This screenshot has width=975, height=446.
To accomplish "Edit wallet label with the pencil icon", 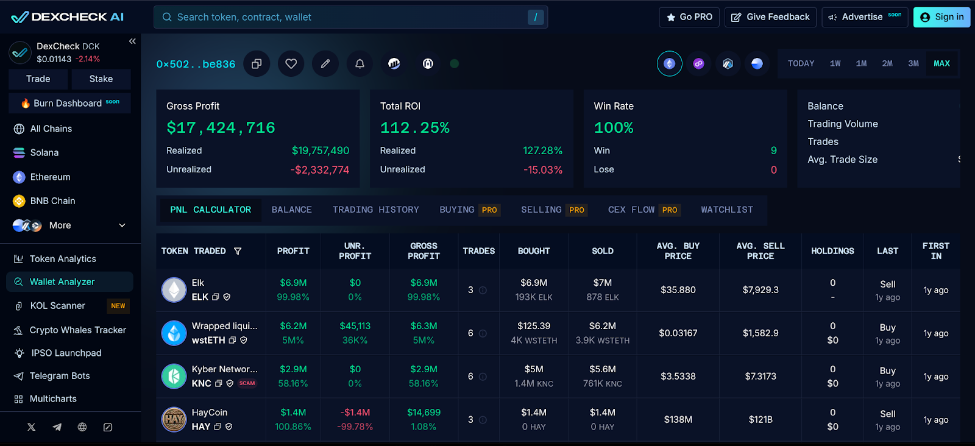I will [325, 63].
